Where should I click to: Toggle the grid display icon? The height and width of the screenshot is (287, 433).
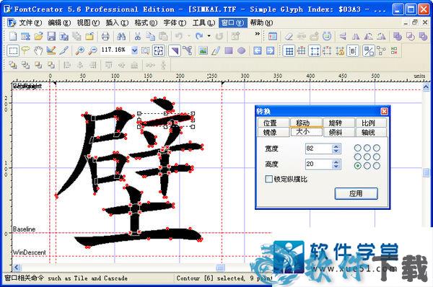289,50
